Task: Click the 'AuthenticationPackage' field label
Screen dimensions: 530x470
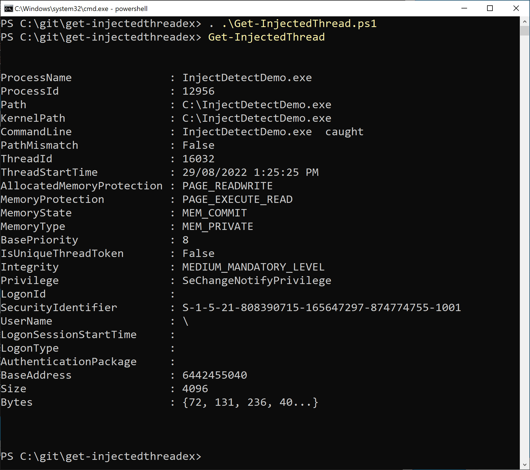Action: (69, 362)
